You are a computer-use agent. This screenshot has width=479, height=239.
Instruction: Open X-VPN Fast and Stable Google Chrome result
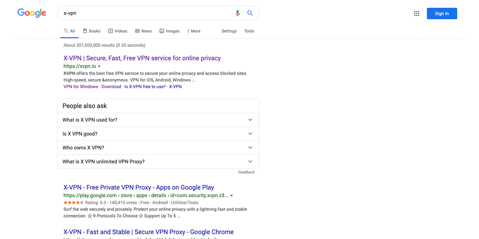(x=148, y=232)
